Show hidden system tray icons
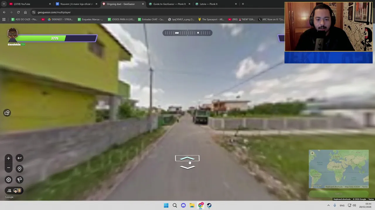The height and width of the screenshot is (210, 375). coord(328,205)
